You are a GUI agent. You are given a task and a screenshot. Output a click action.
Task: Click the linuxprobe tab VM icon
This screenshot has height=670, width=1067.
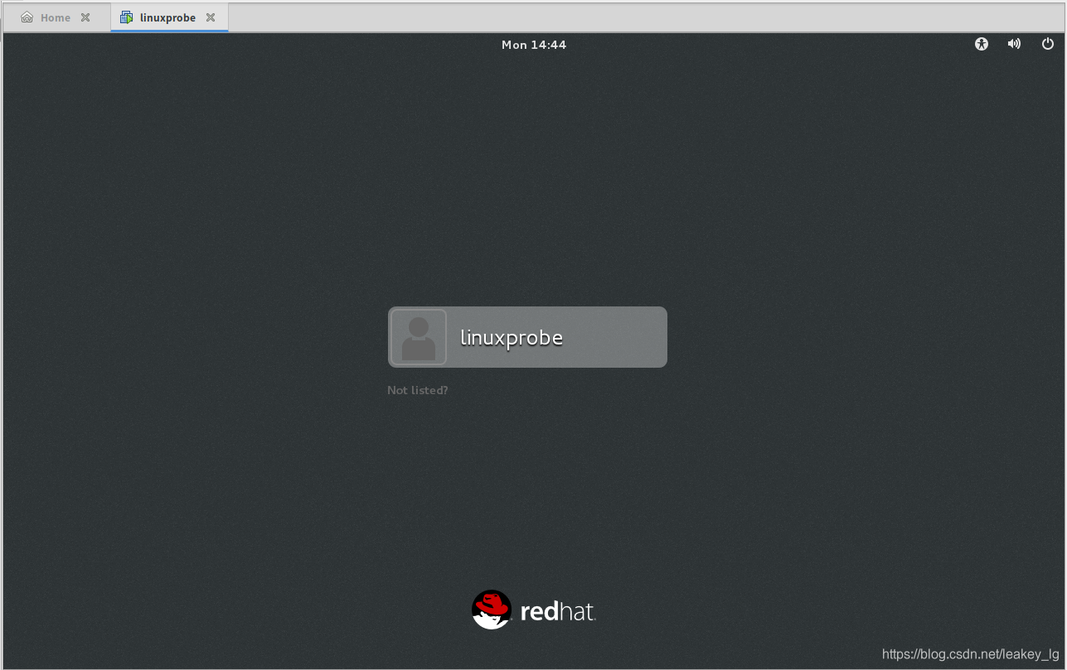pyautogui.click(x=126, y=17)
